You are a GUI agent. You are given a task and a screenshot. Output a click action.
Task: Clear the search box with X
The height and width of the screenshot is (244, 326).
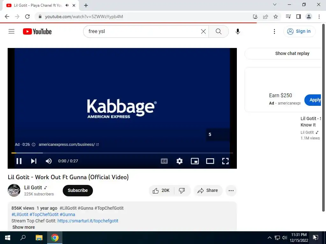point(203,31)
